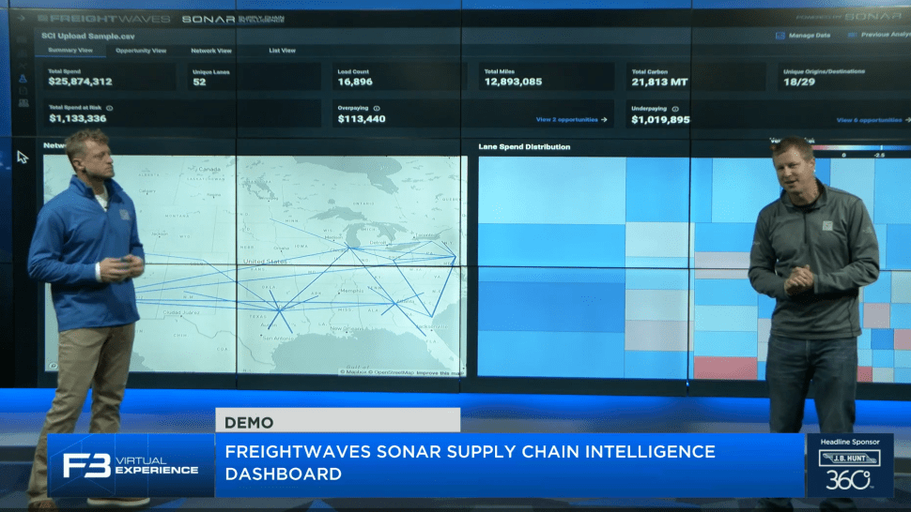
Task: Click the Manage Data icon
Action: (780, 36)
